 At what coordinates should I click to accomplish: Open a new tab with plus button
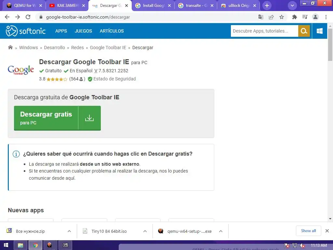pyautogui.click(x=267, y=6)
